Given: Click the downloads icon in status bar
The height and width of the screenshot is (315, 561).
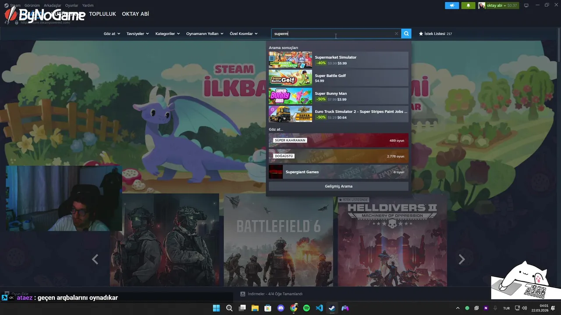Looking at the screenshot, I should click(243, 294).
